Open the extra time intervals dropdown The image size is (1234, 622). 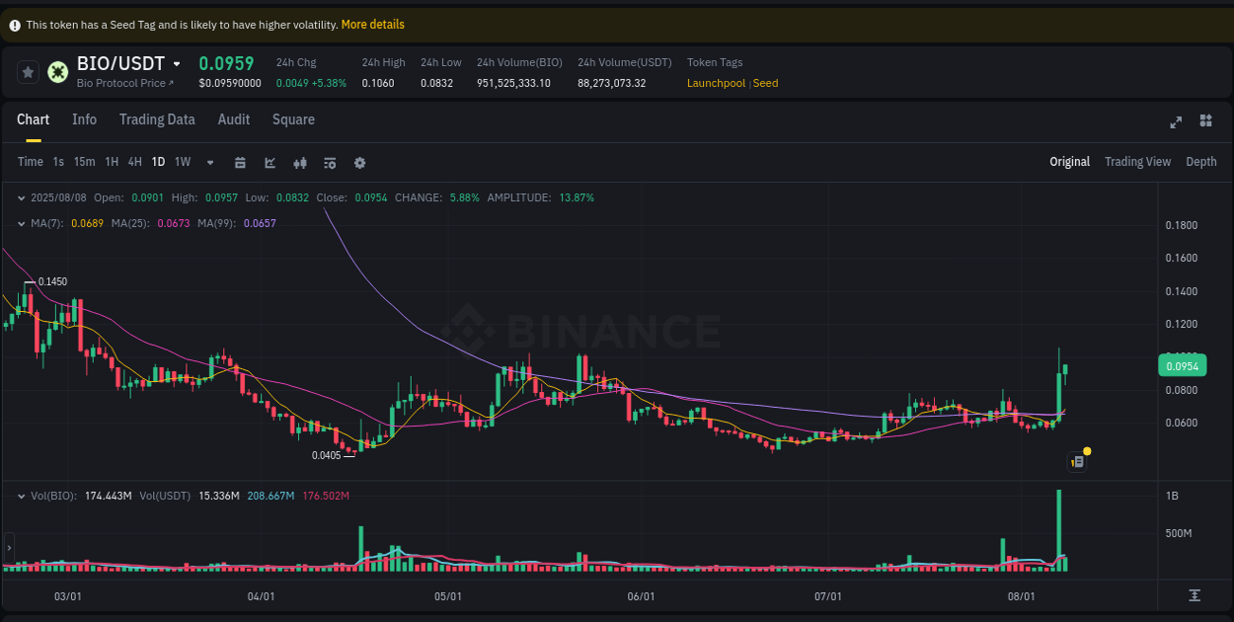[209, 162]
